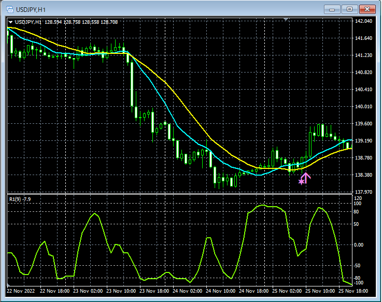Click the 23 Nov 18:00 time label
382x302 pixels.
coord(154,291)
